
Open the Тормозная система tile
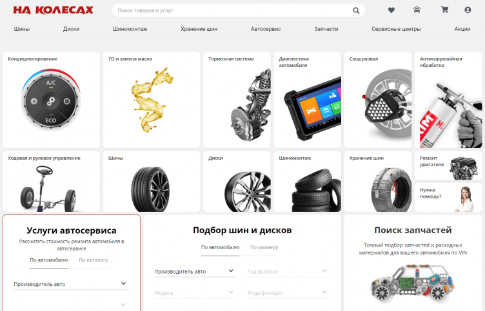236,100
